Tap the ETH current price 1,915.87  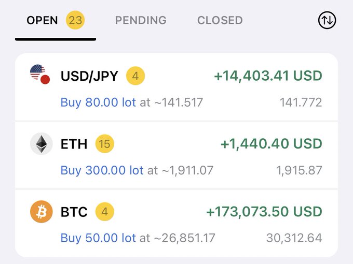click(x=299, y=170)
